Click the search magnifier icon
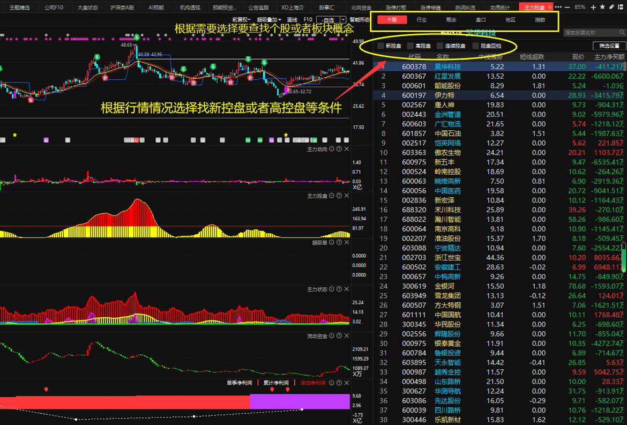The image size is (627, 425). 622,32
